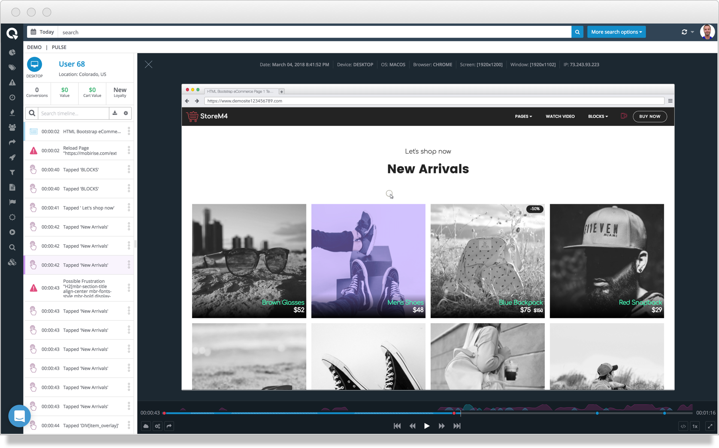Click the main search input field
Viewport: 719px width, 448px height.
click(315, 32)
